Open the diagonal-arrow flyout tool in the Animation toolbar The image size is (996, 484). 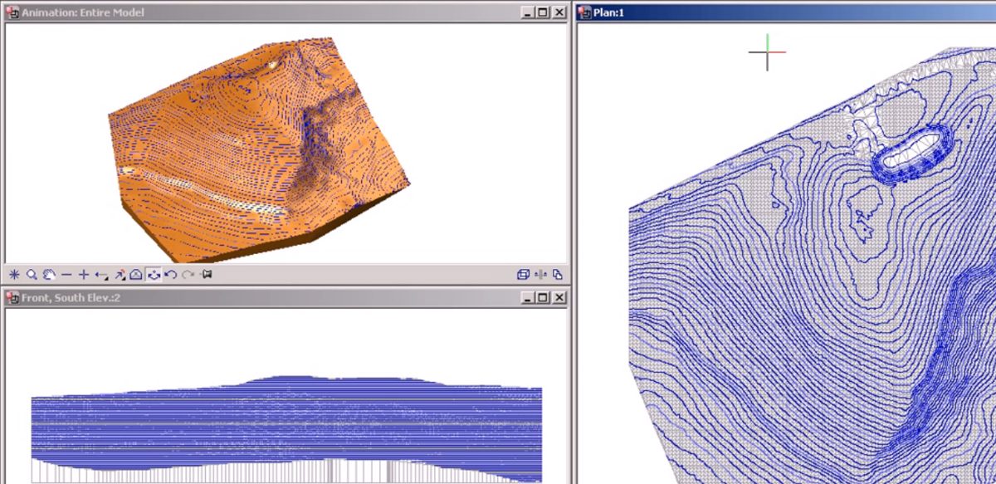[119, 274]
